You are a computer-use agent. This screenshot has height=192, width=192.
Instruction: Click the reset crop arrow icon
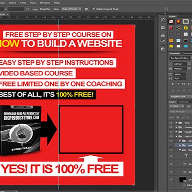(x=166, y=9)
